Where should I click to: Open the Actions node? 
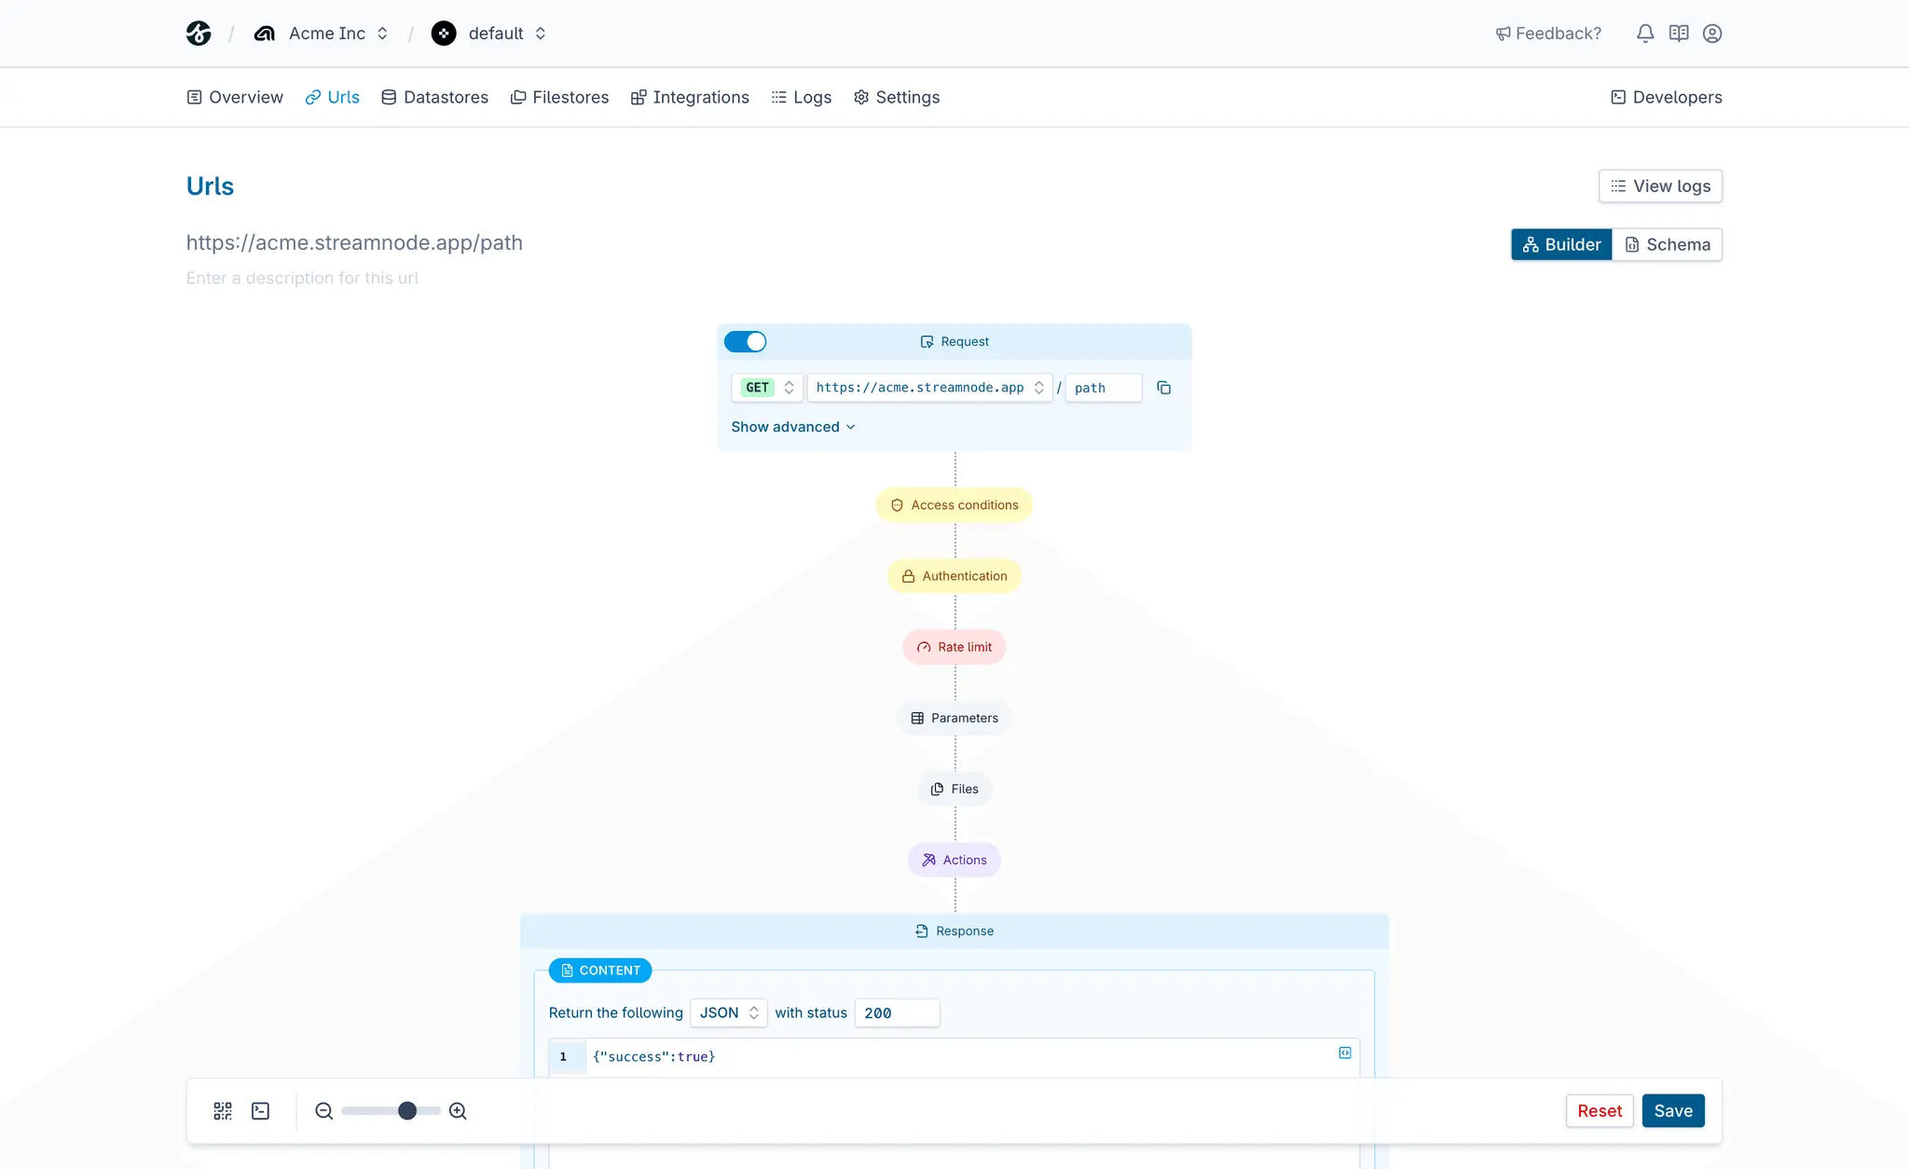pos(954,860)
